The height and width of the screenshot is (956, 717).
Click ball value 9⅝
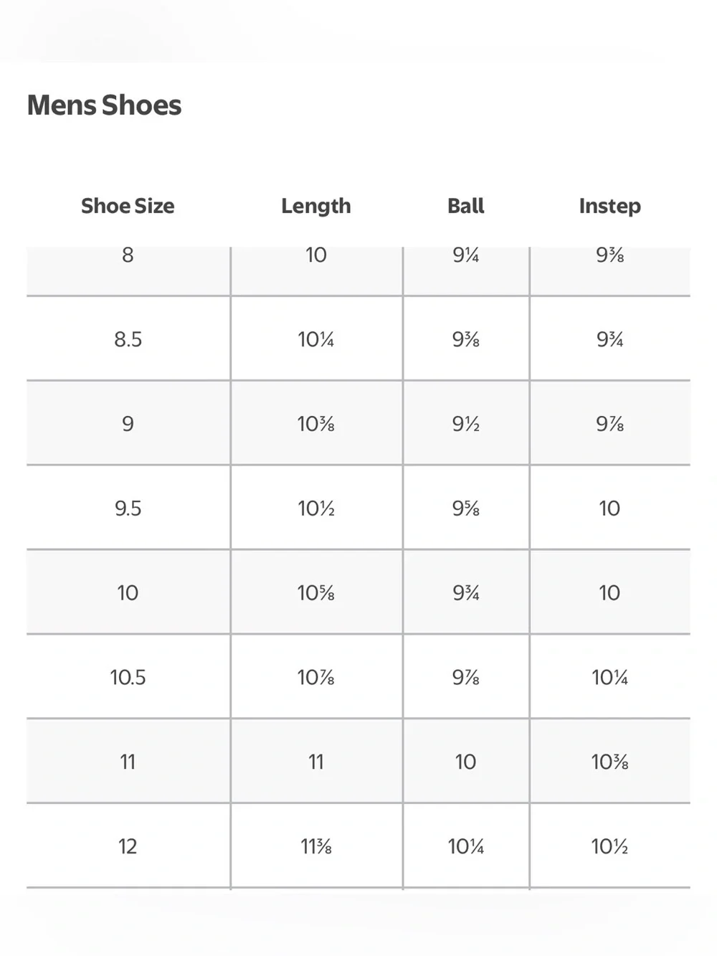click(x=466, y=508)
